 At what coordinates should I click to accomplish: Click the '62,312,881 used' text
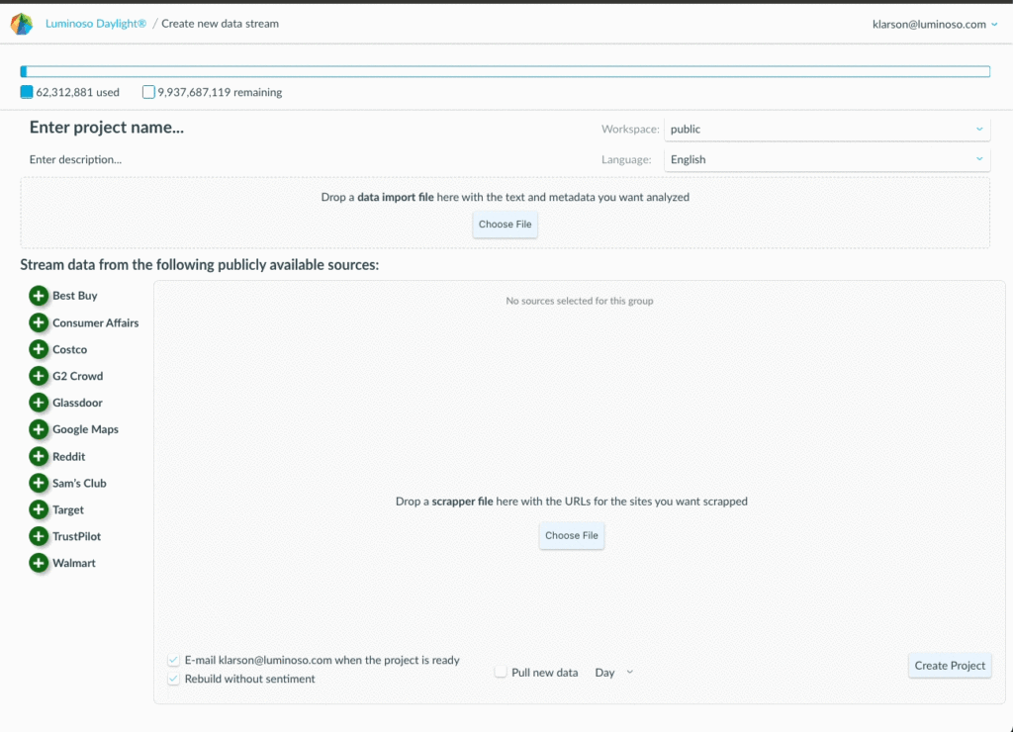click(77, 92)
